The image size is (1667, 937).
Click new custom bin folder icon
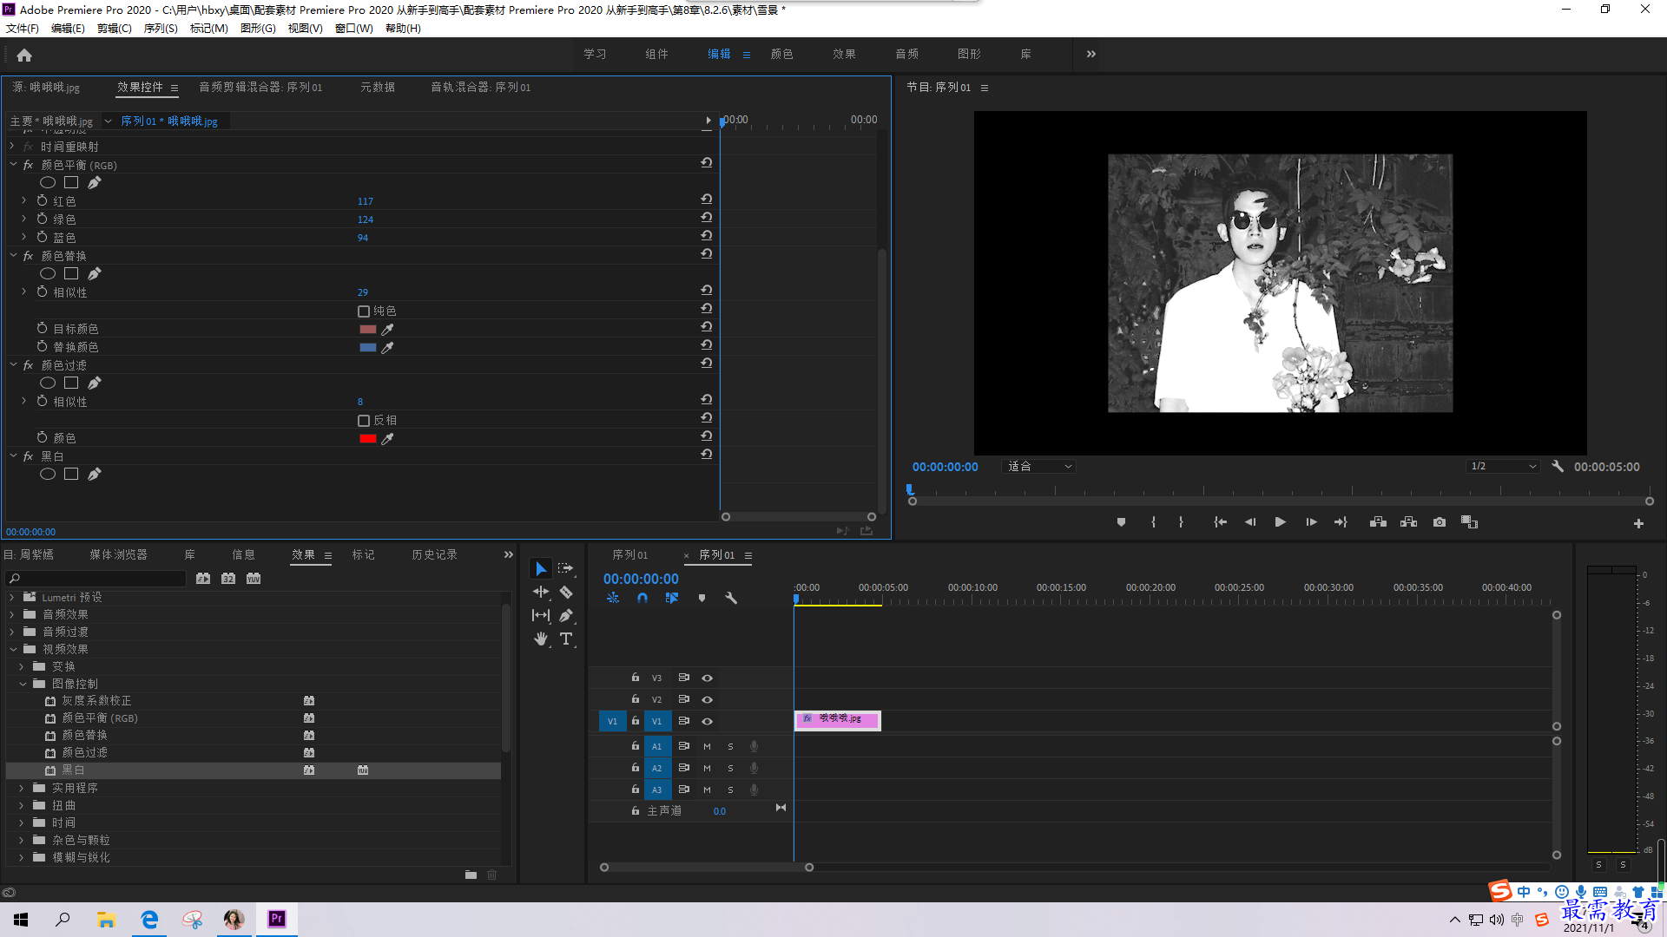pyautogui.click(x=471, y=875)
